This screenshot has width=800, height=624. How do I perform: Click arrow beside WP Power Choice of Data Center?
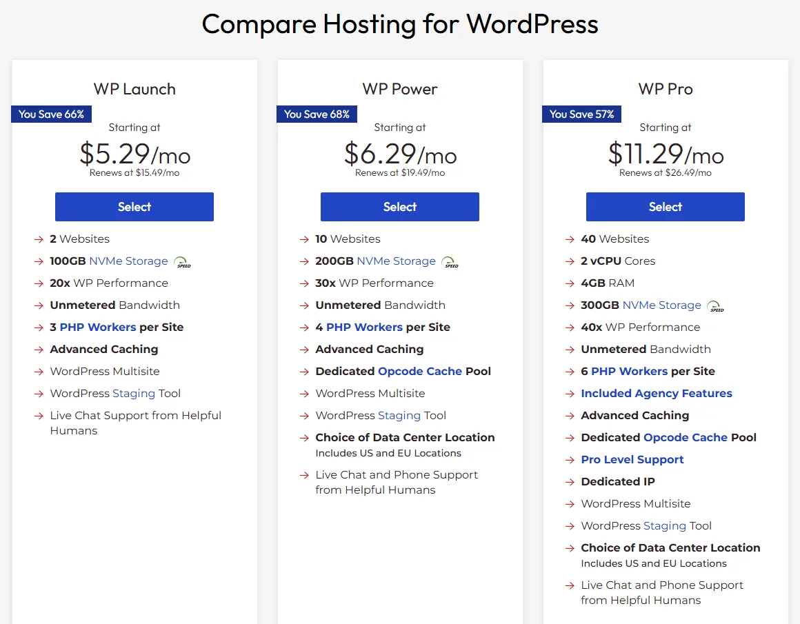pos(305,438)
